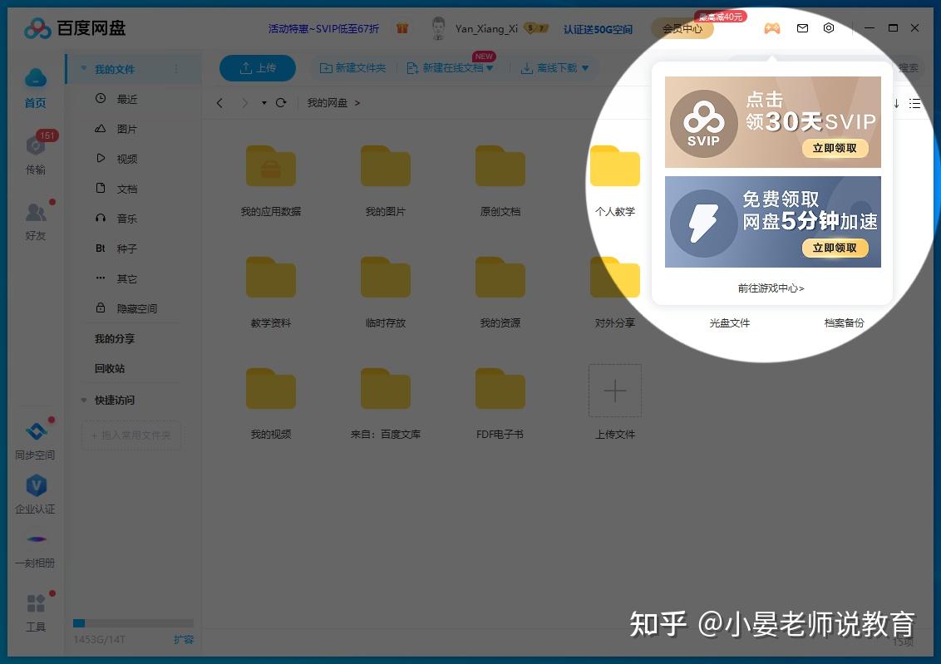The width and height of the screenshot is (941, 664).
Task: Toggle sort order arrow icon
Action: 896,103
